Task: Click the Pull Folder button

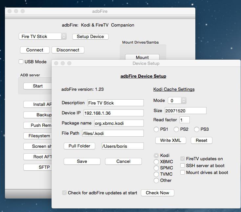Action: point(79,146)
